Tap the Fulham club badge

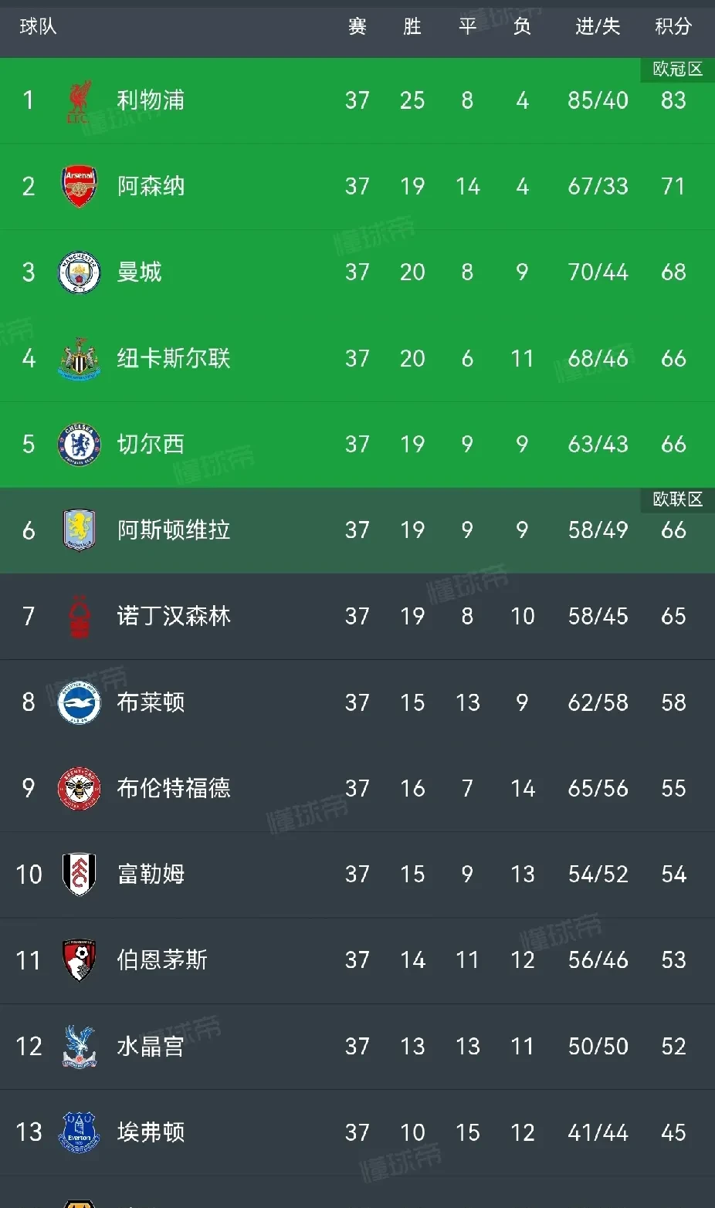79,874
